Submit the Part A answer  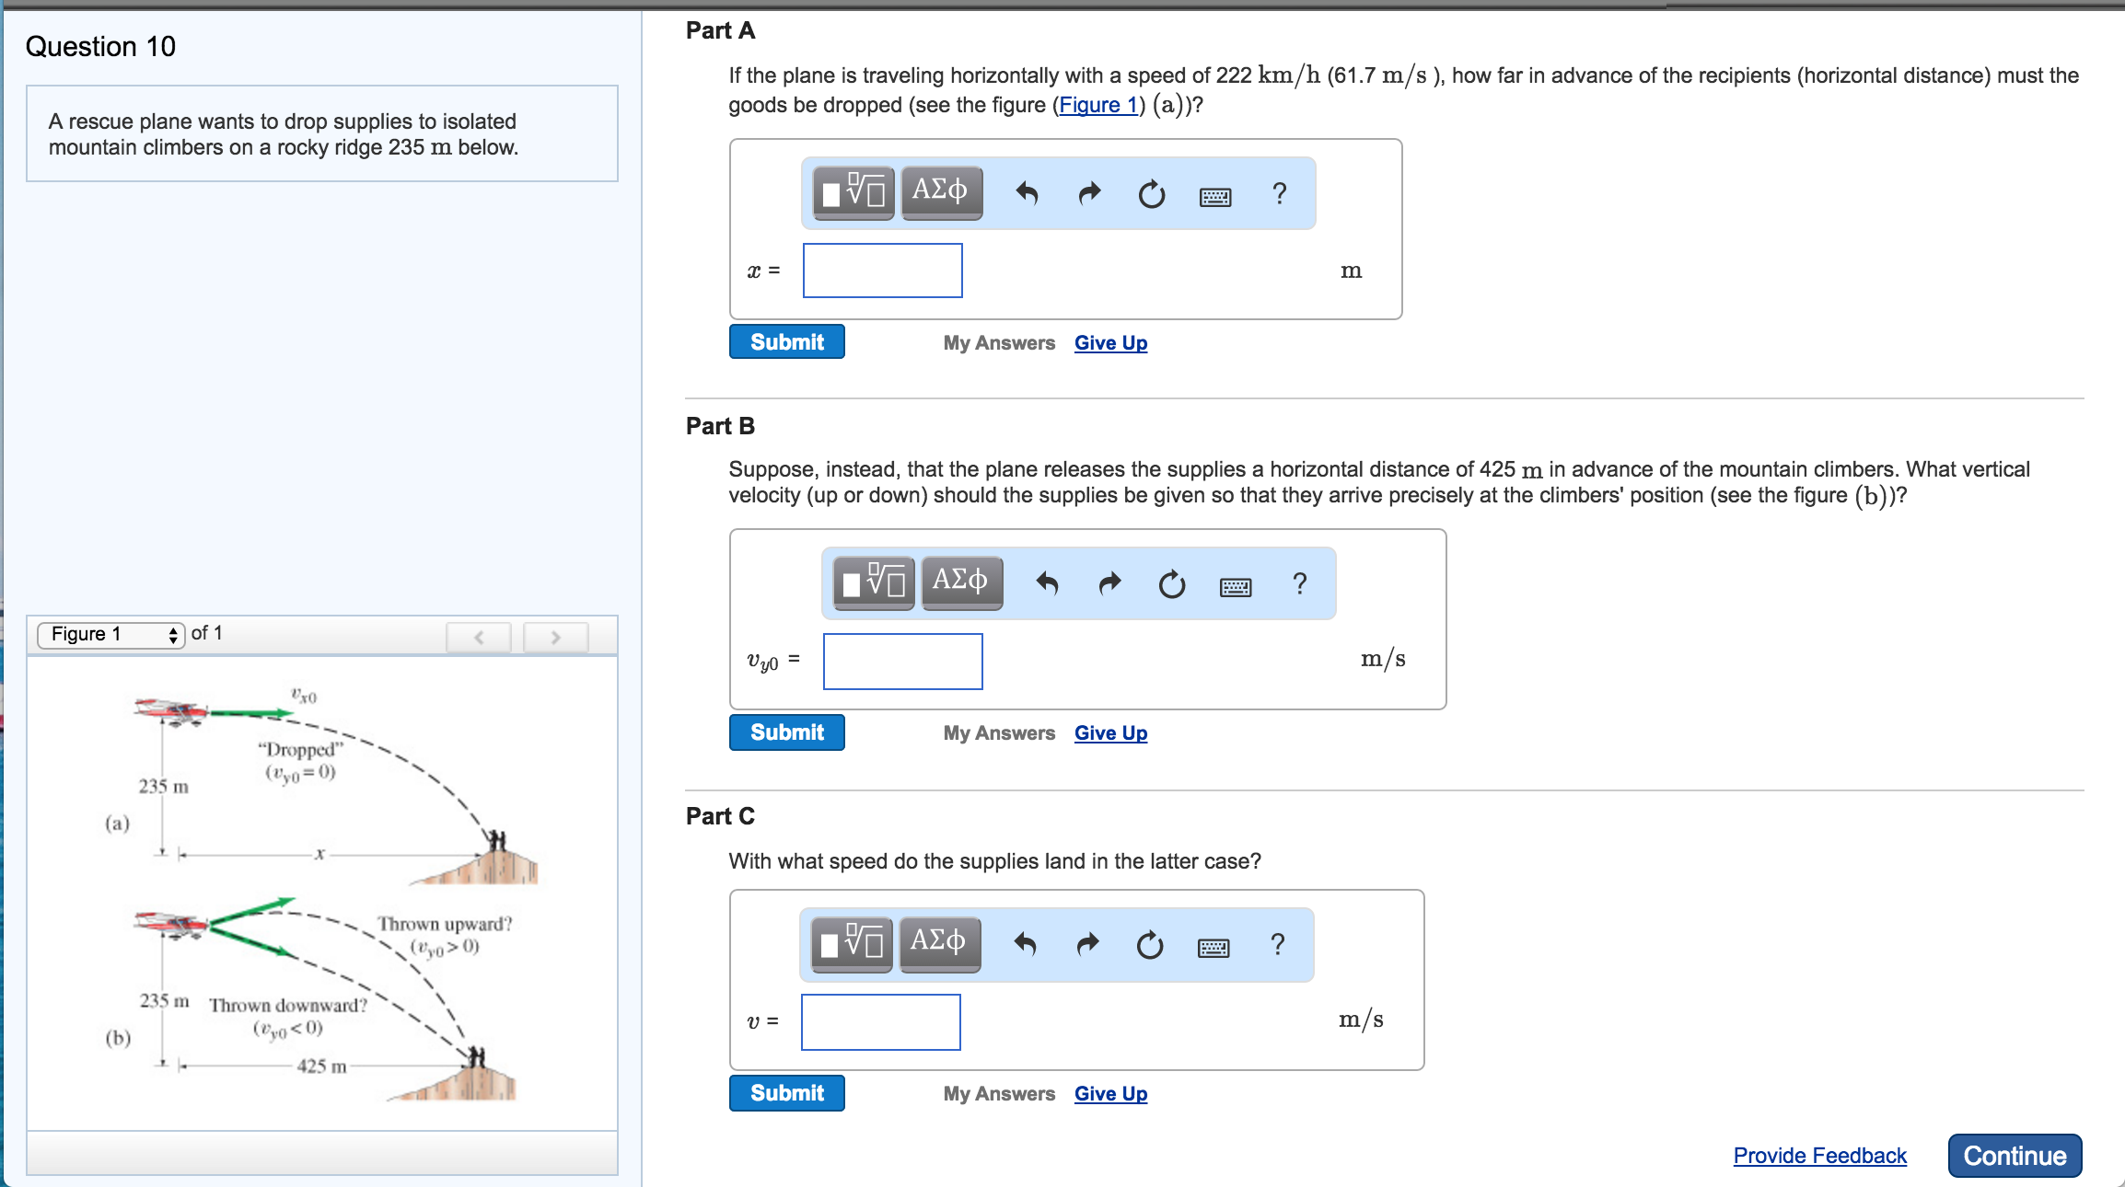click(x=786, y=342)
